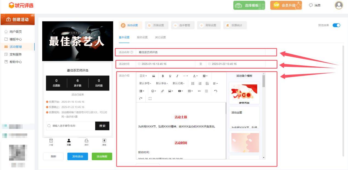Screen dimensions: 348x170
Task: Open the insert video dropdown
Action: (x=180, y=91)
